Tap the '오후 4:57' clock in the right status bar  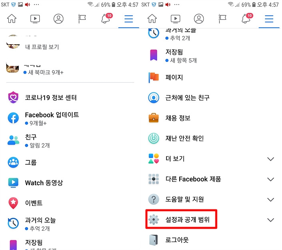point(268,4)
